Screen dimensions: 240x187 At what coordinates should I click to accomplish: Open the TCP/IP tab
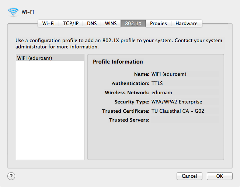[x=70, y=23]
